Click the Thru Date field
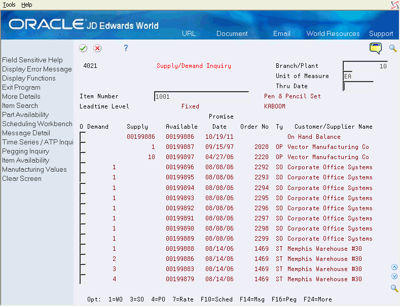This screenshot has width=400, height=306. (x=358, y=86)
